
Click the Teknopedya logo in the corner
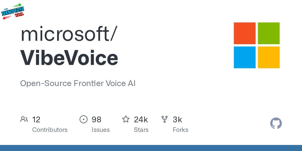coord(13,12)
